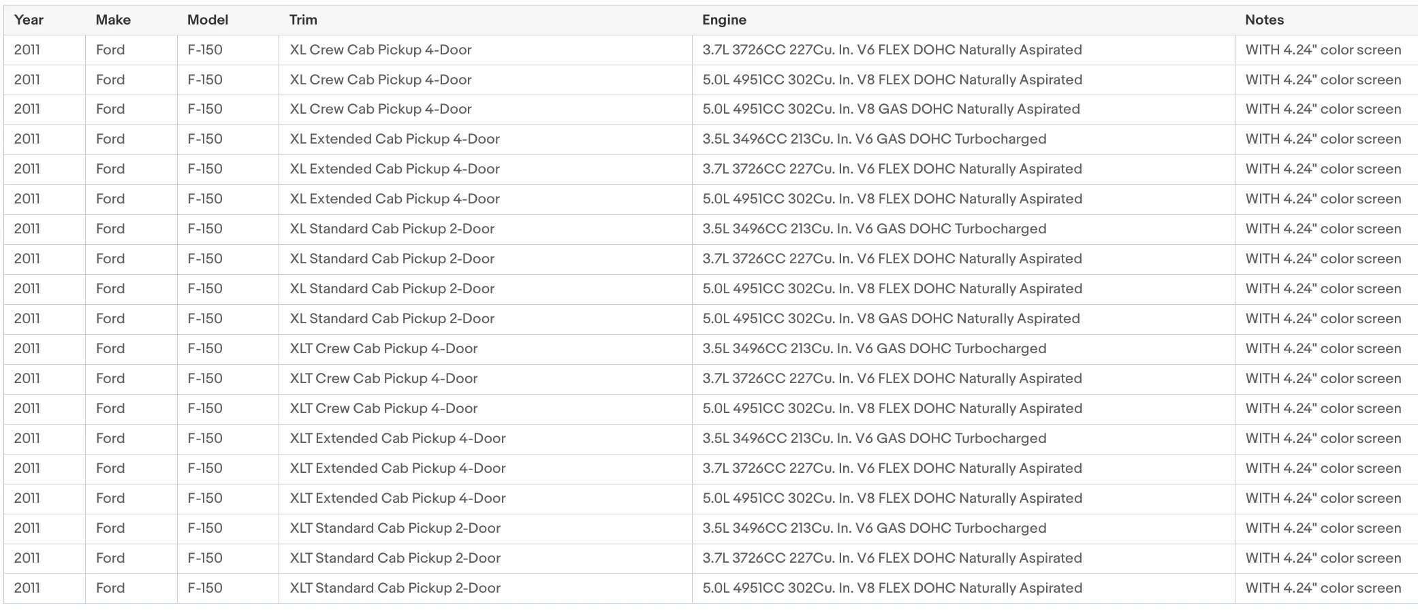Image resolution: width=1418 pixels, height=611 pixels.
Task: Click the Year column header
Action: click(29, 20)
